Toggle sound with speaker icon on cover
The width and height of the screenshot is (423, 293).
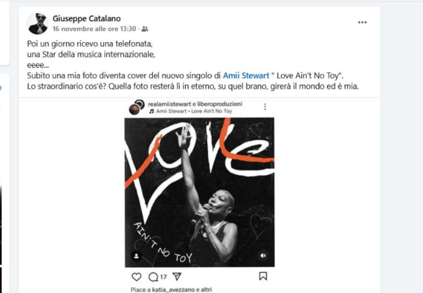pyautogui.click(x=263, y=255)
